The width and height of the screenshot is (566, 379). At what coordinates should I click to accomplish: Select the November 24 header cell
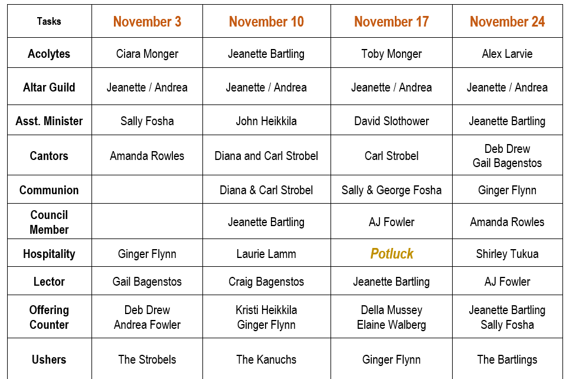click(x=507, y=21)
